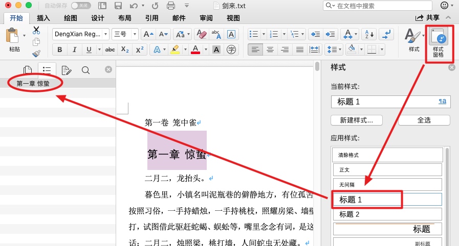This screenshot has height=246, width=459.
Task: Open font name dropdown
Action: pos(106,34)
